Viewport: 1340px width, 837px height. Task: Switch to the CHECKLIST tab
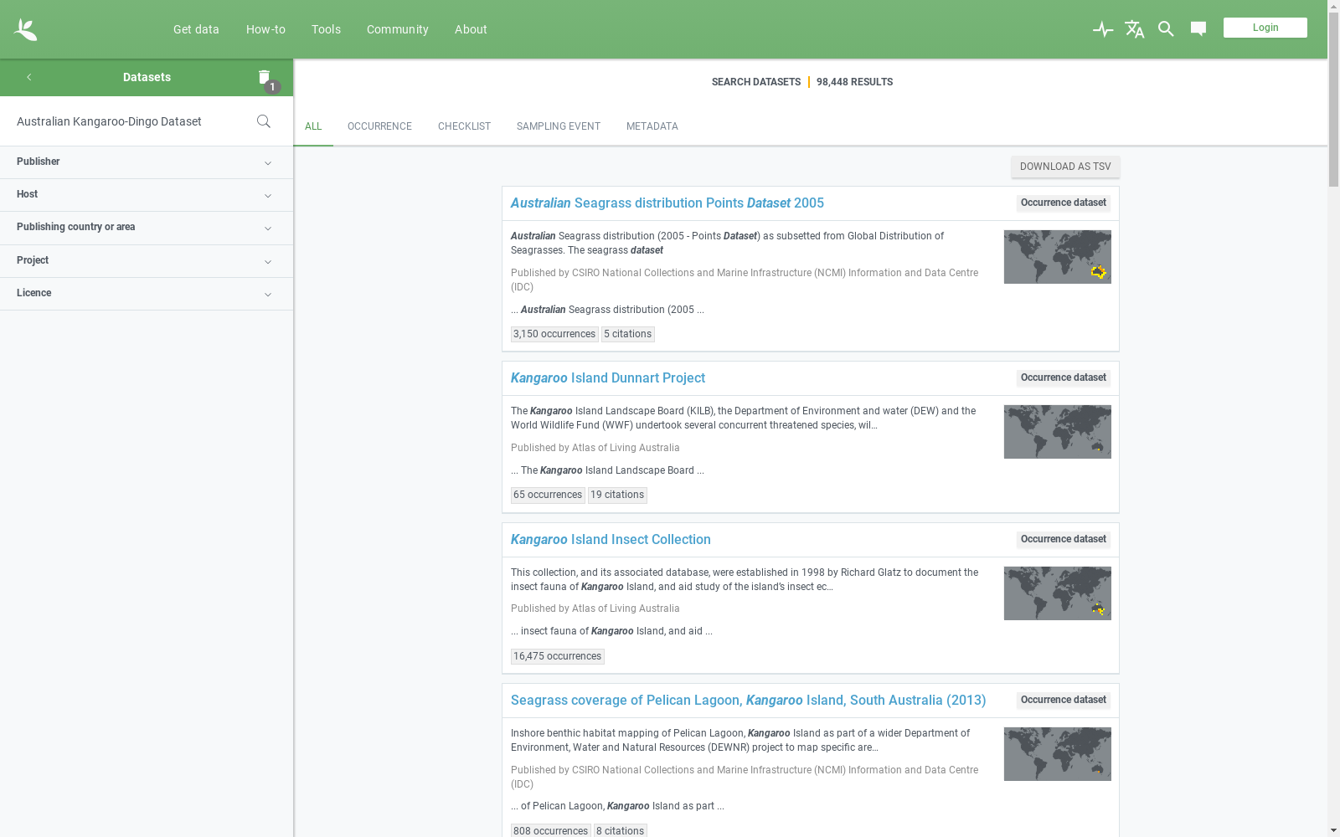(464, 126)
